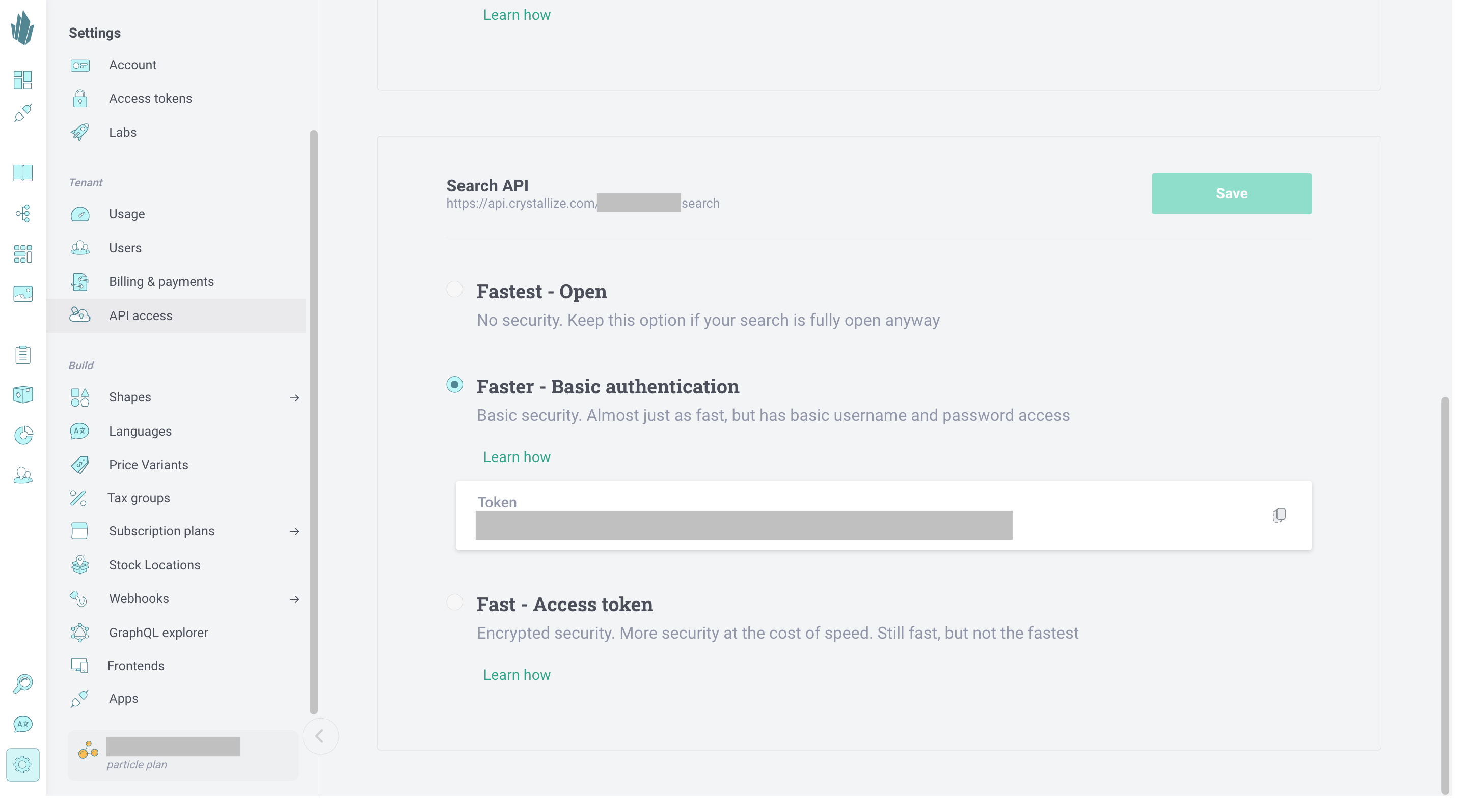Select the Fastest - Open radio option
The height and width of the screenshot is (804, 1467).
pyautogui.click(x=454, y=289)
